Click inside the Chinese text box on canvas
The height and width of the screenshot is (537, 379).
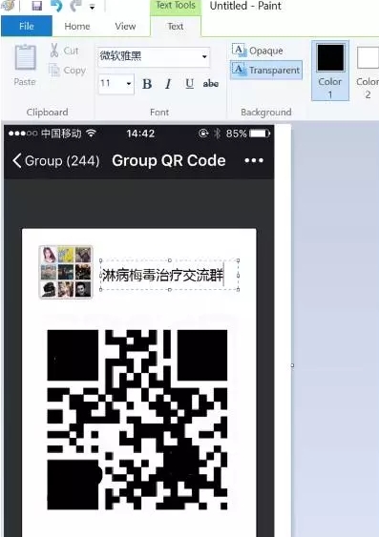point(169,275)
